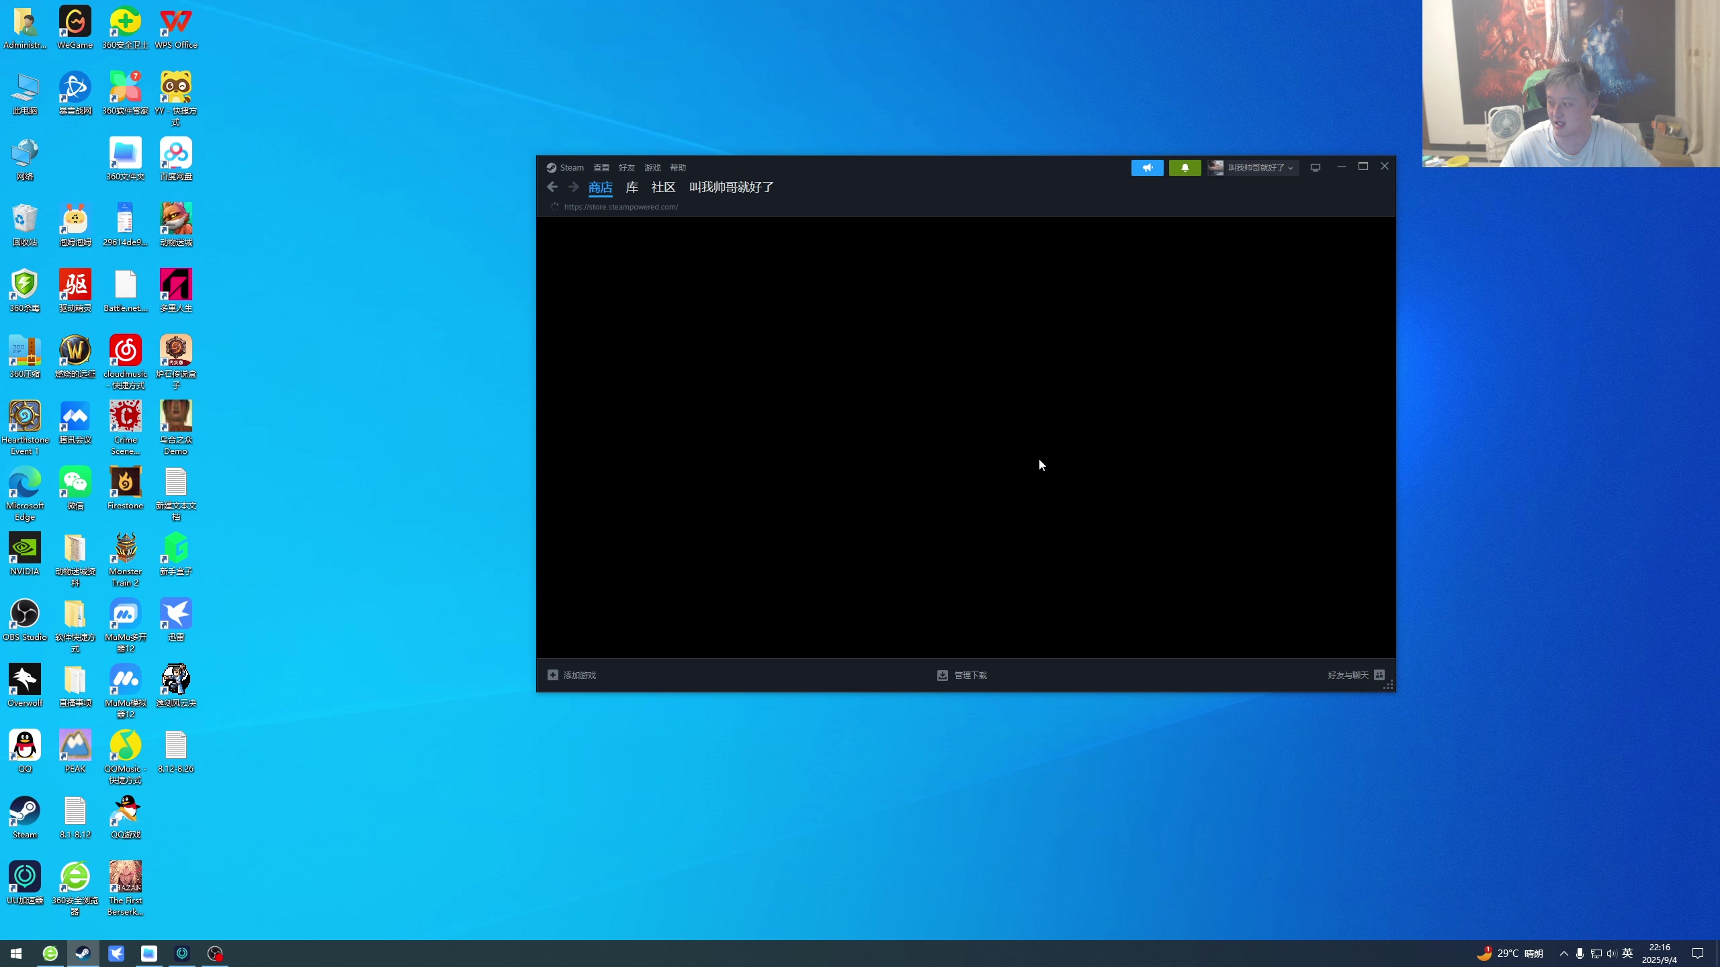Select the 微信 WeChat desktop icon

[x=75, y=489]
